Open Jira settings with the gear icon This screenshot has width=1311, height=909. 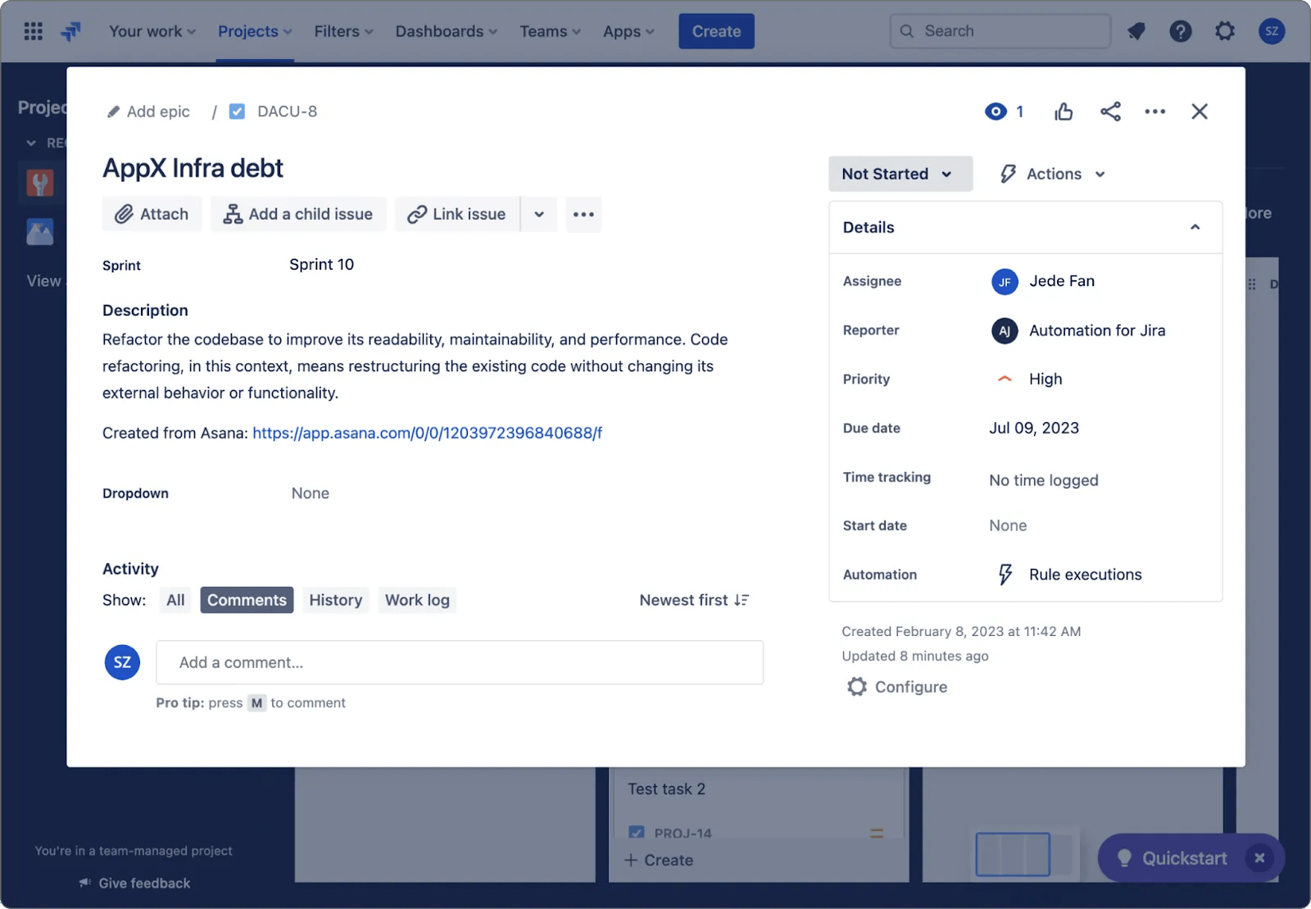tap(1225, 30)
